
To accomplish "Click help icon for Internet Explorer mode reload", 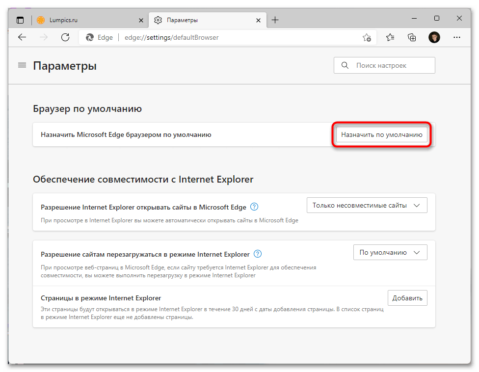I will [258, 254].
